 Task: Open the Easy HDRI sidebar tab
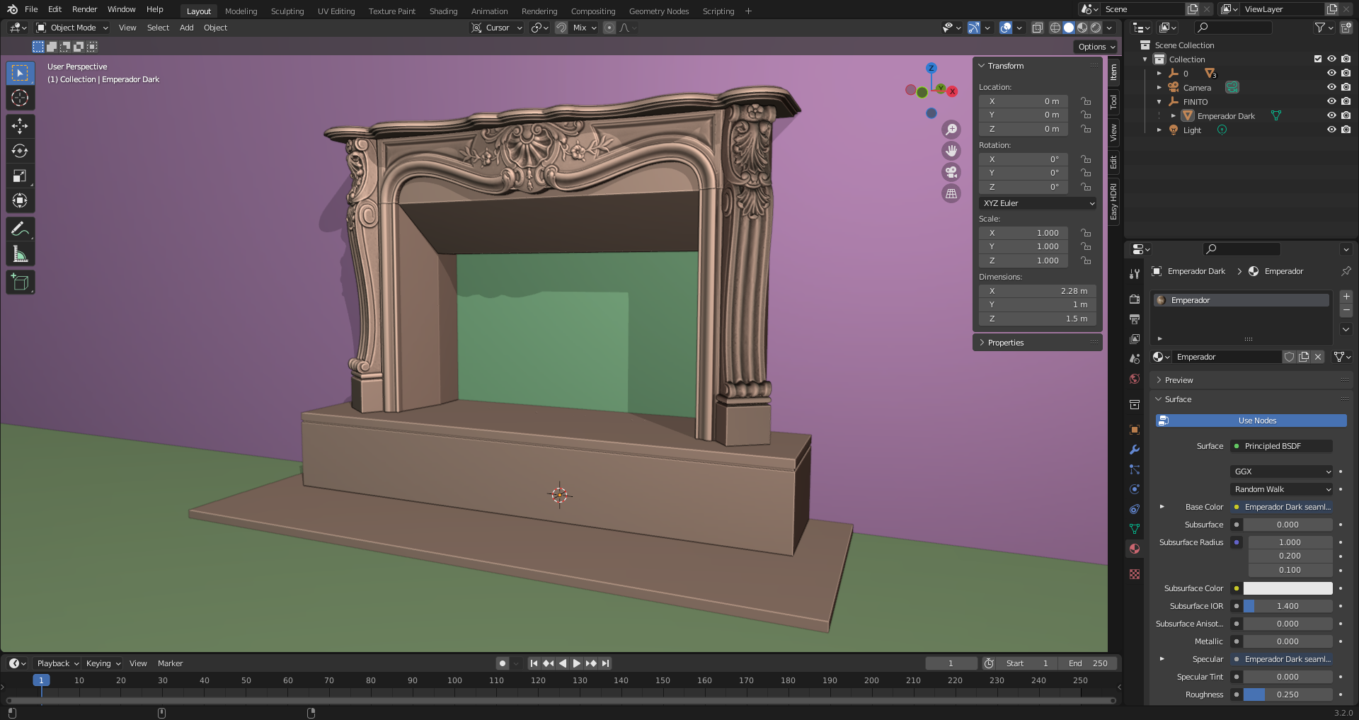1113,202
